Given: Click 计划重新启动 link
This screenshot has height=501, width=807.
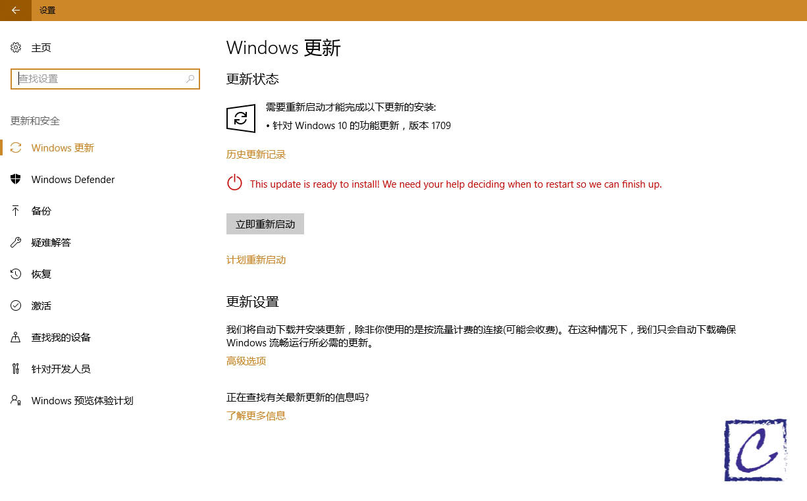Looking at the screenshot, I should point(256,260).
